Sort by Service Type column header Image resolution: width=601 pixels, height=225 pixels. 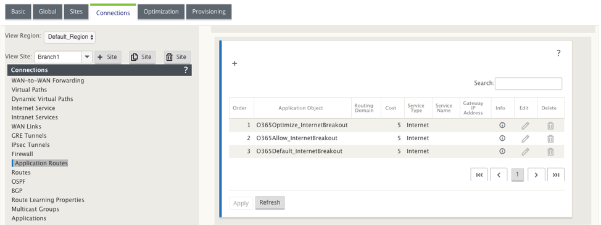click(x=418, y=108)
